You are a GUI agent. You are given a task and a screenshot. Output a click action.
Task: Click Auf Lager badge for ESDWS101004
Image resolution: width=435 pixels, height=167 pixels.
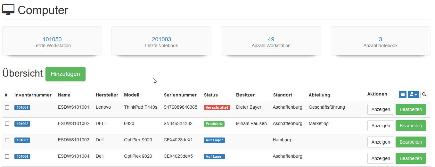click(214, 156)
